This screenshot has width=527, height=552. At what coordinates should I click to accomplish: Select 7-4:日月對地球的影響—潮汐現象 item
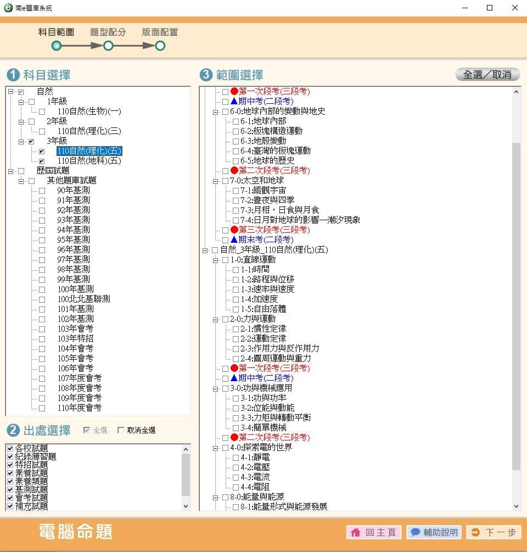click(x=300, y=220)
